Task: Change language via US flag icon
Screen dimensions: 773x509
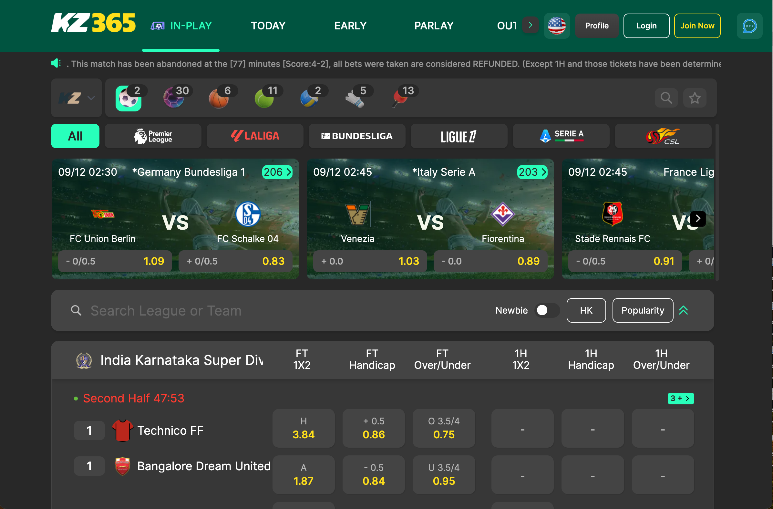Action: pyautogui.click(x=557, y=26)
